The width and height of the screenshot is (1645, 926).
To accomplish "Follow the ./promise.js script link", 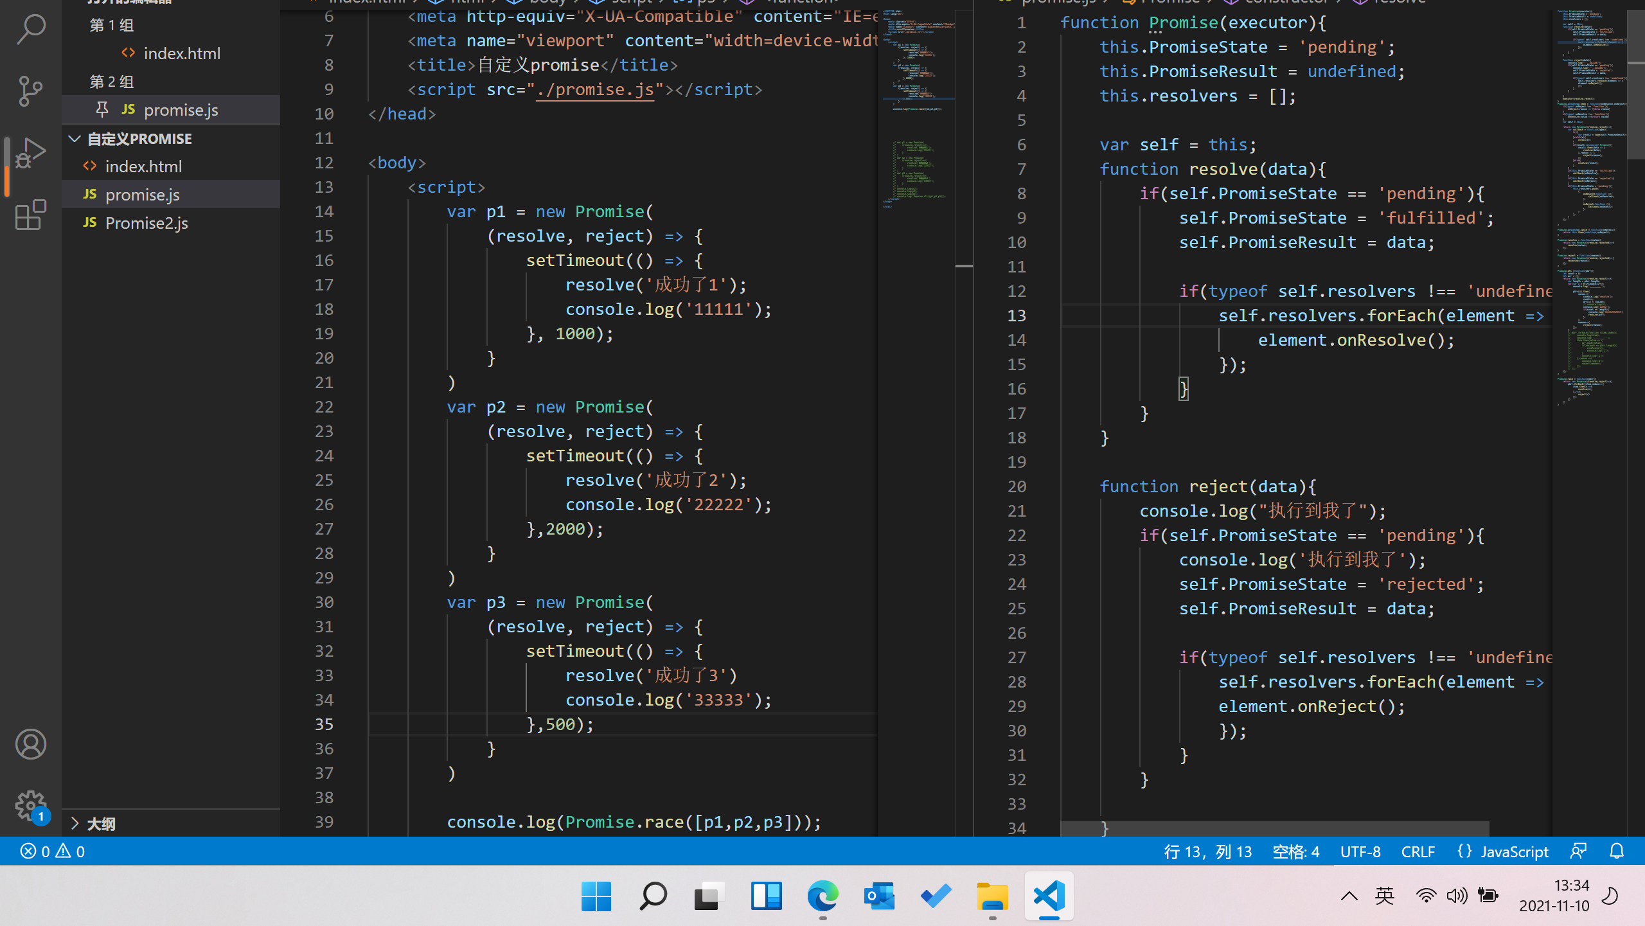I will (595, 89).
